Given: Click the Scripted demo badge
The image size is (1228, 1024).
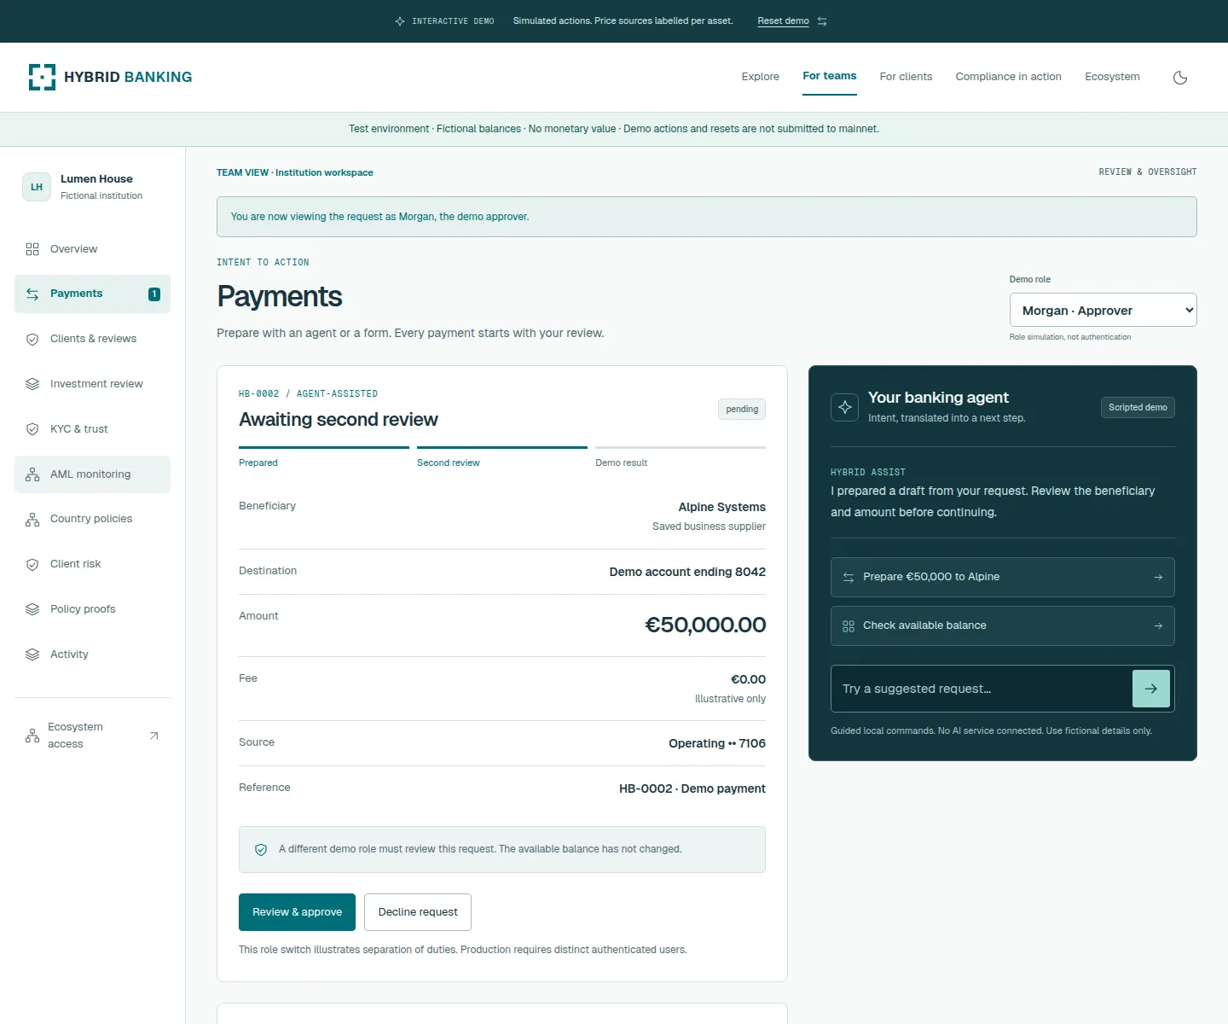Looking at the screenshot, I should pos(1138,407).
